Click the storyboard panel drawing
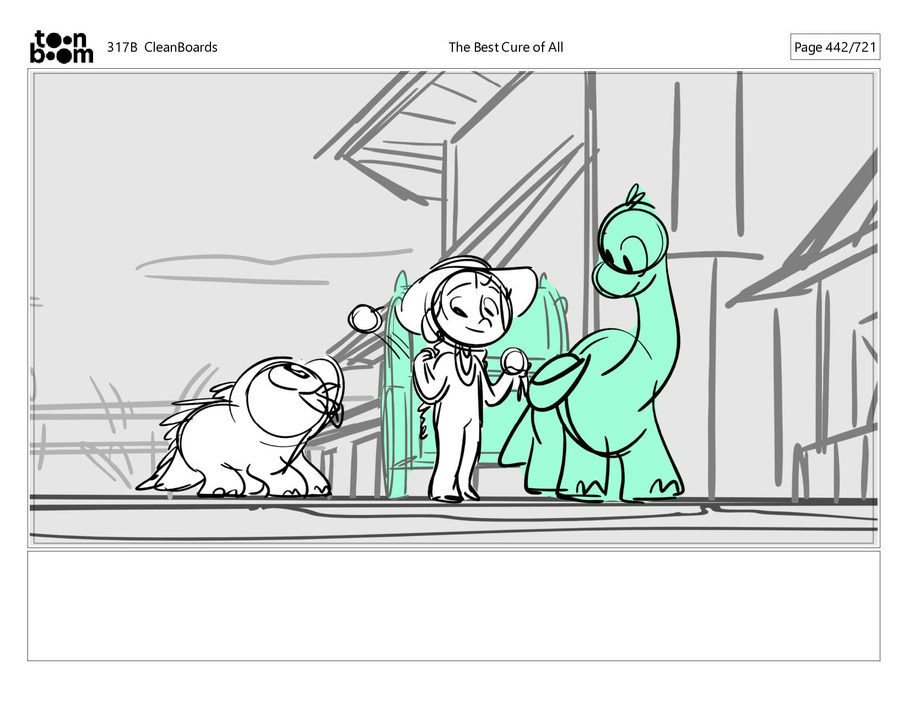 [453, 308]
